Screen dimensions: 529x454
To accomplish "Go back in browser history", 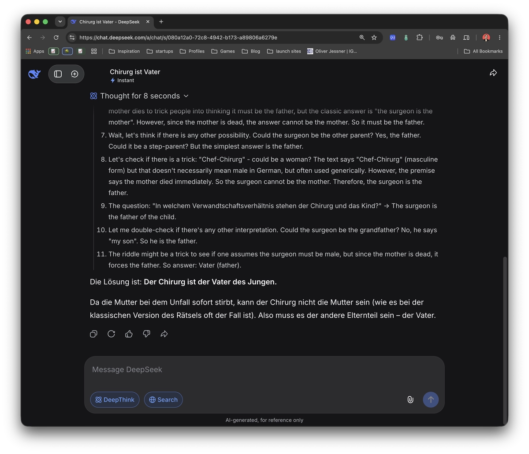I will 29,37.
